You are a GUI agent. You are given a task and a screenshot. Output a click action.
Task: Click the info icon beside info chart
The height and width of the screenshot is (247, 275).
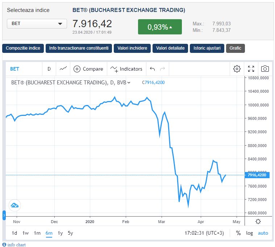4,244
